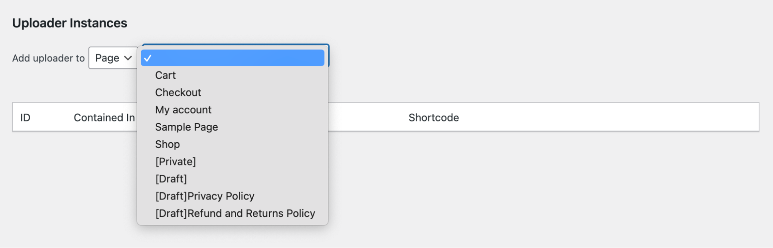Pick the [Private] page option
The image size is (773, 248).
[176, 162]
